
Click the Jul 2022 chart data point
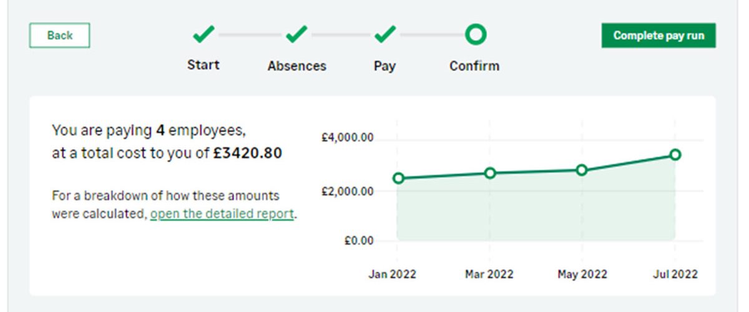(x=675, y=154)
